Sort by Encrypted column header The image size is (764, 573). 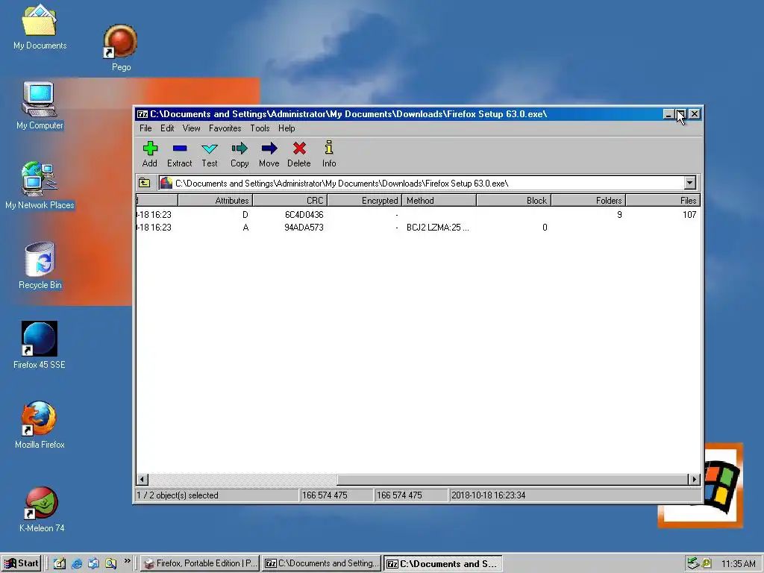364,200
